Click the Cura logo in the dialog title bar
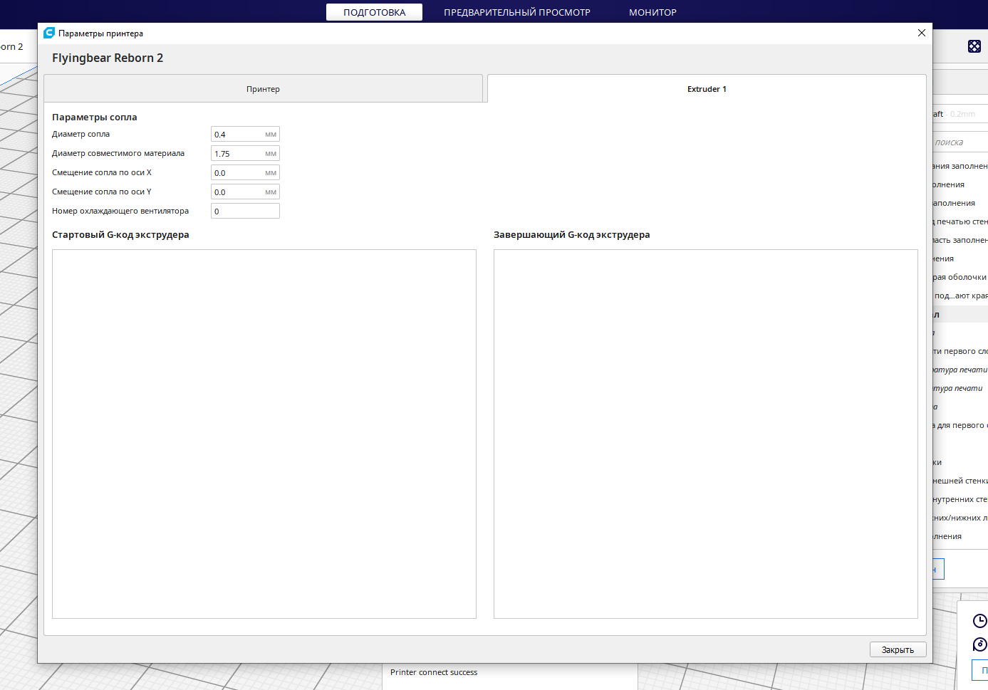The width and height of the screenshot is (988, 690). click(49, 33)
